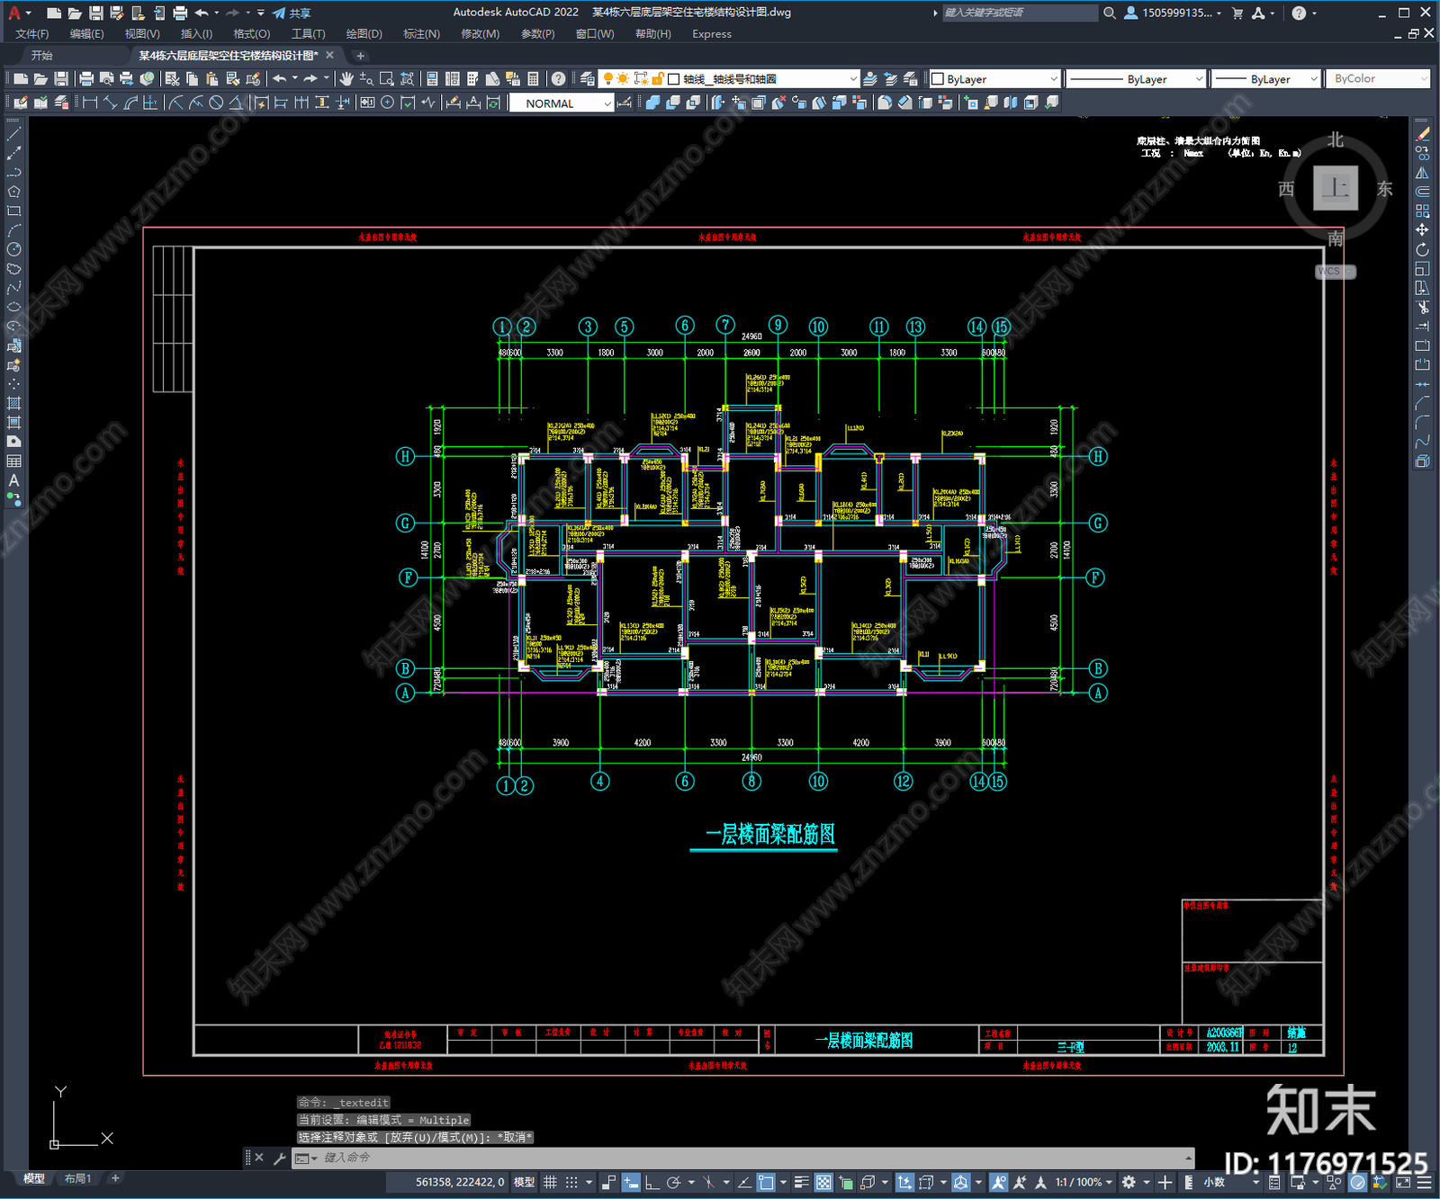Open the ByLayer lineweight dropdown
The image size is (1440, 1199).
(x=1265, y=79)
